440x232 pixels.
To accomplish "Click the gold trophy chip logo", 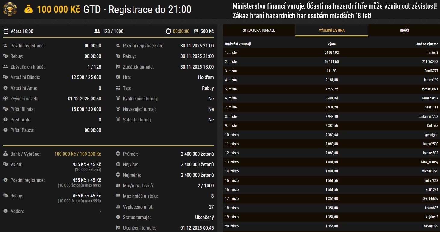I will (x=10, y=9).
